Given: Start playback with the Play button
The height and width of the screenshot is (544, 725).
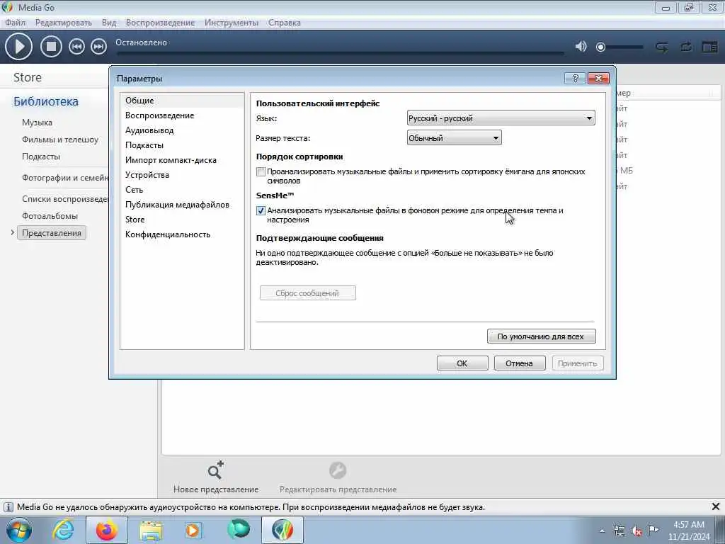Looking at the screenshot, I should [x=18, y=47].
